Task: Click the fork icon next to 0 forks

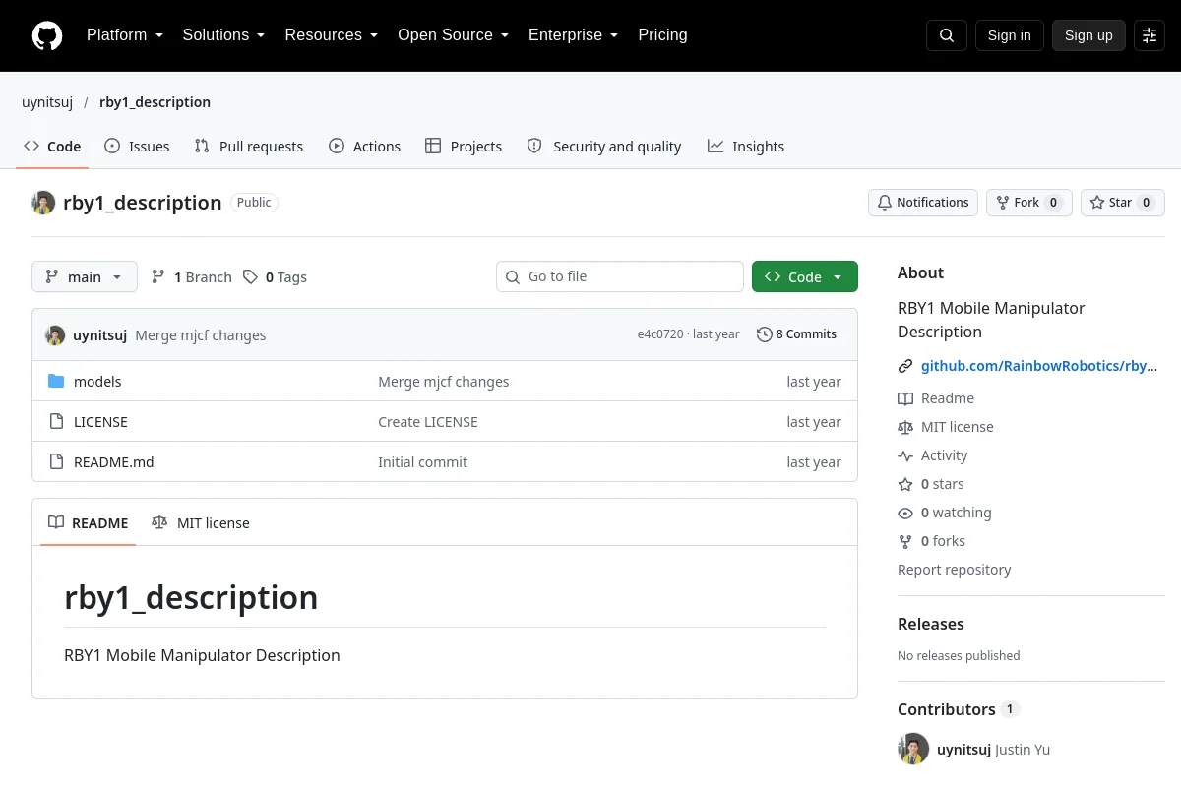Action: 905,541
